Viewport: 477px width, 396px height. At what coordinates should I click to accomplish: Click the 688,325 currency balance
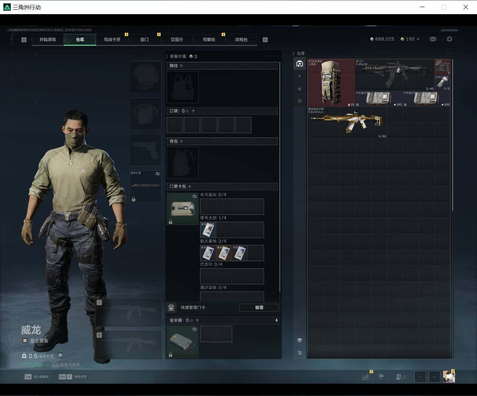[382, 39]
